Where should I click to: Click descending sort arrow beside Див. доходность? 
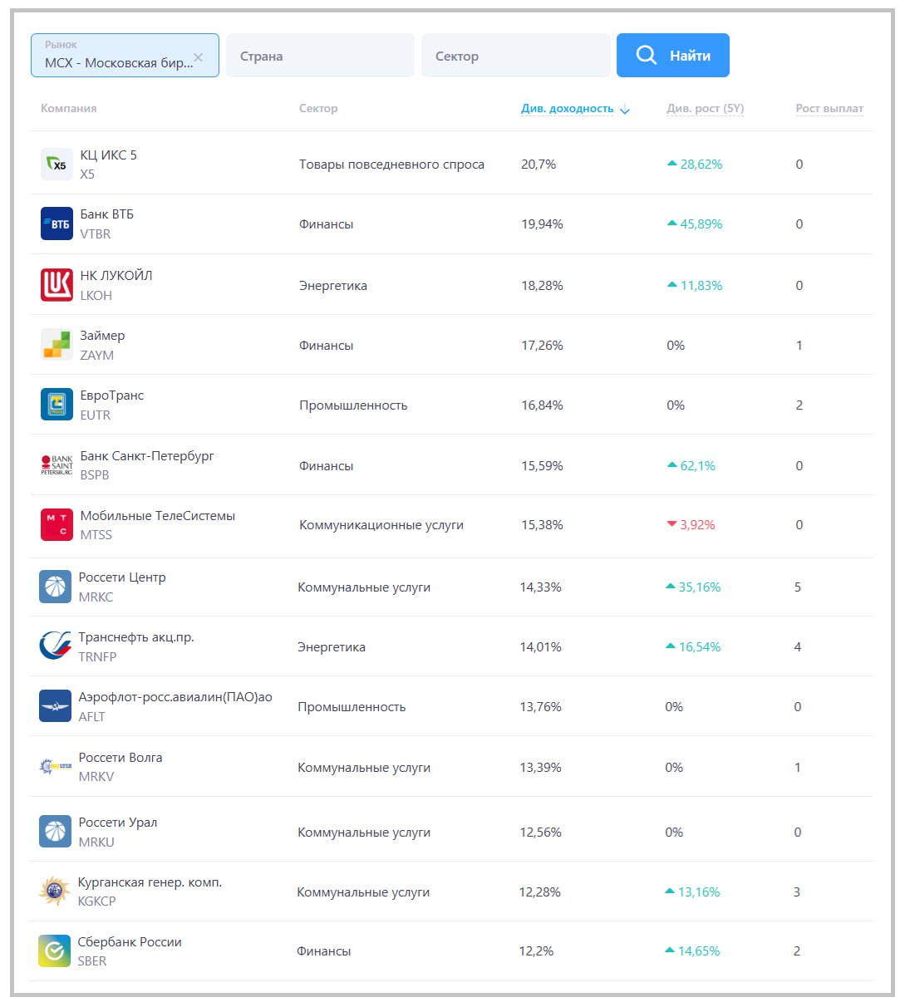click(625, 110)
